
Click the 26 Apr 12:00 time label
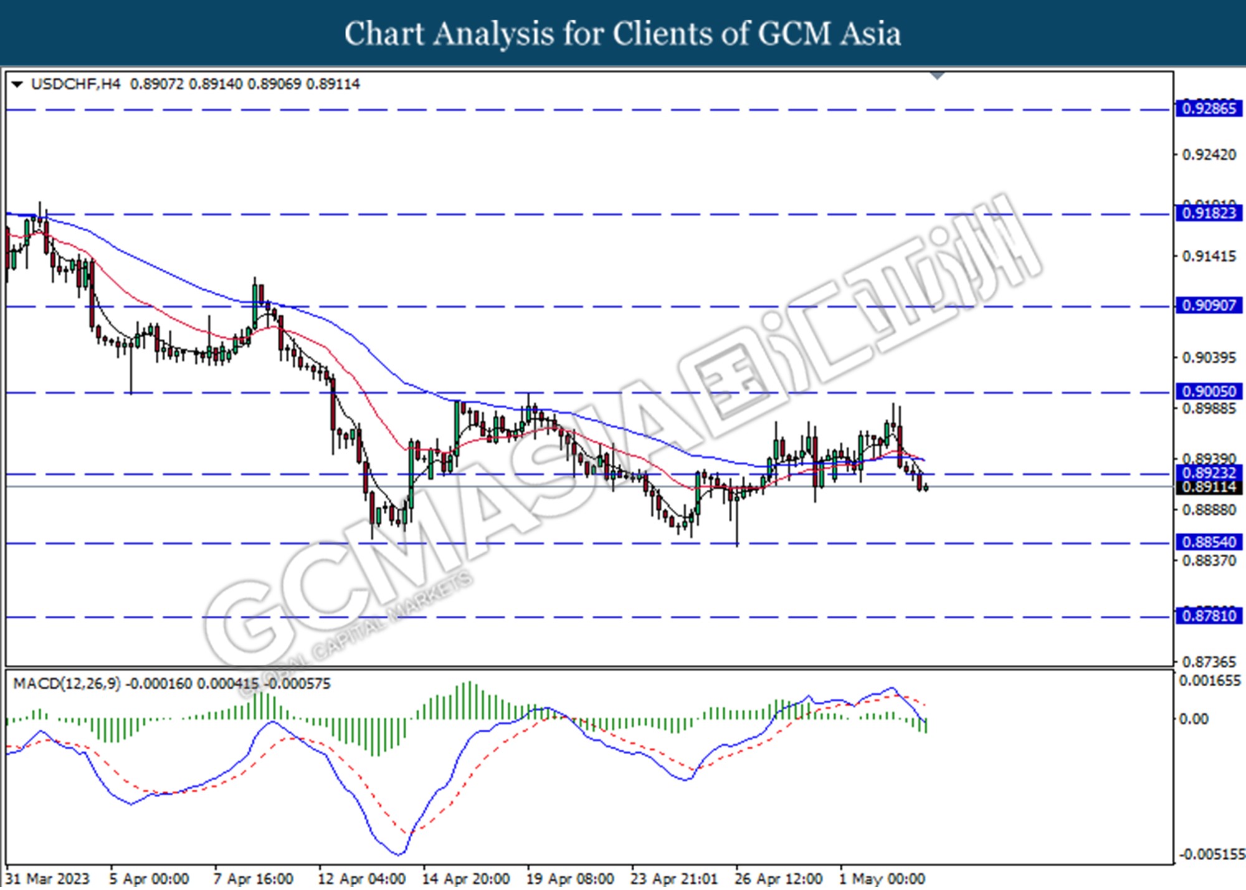(778, 879)
